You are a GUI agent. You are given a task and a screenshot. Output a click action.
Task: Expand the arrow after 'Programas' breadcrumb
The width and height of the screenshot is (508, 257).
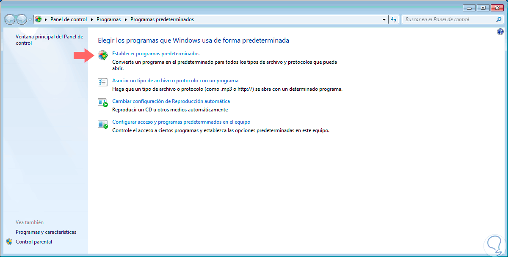click(x=125, y=19)
